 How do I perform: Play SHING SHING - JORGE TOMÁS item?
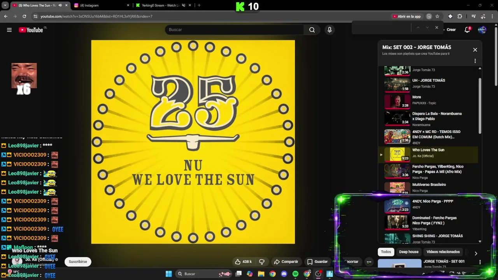(x=428, y=238)
